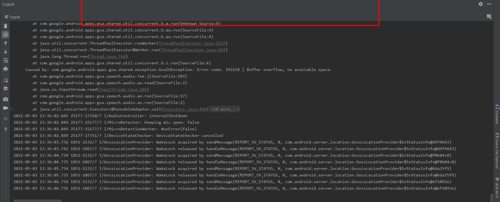
Task: Jump down the stack trace arrow
Action: click(5, 51)
